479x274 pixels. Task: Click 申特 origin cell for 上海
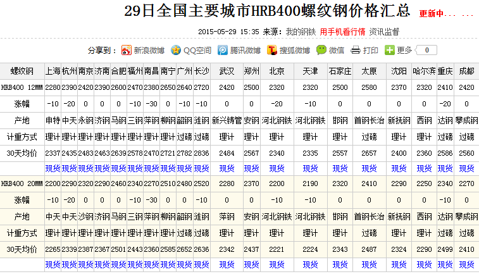[x=53, y=121]
